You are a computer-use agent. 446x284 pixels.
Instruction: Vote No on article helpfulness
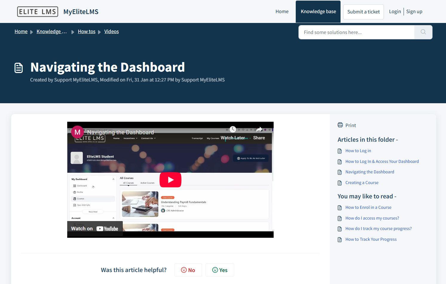point(188,270)
